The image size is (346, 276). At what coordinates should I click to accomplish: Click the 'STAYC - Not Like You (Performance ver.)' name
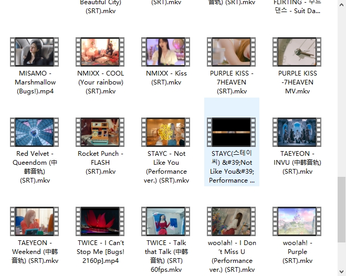[166, 167]
